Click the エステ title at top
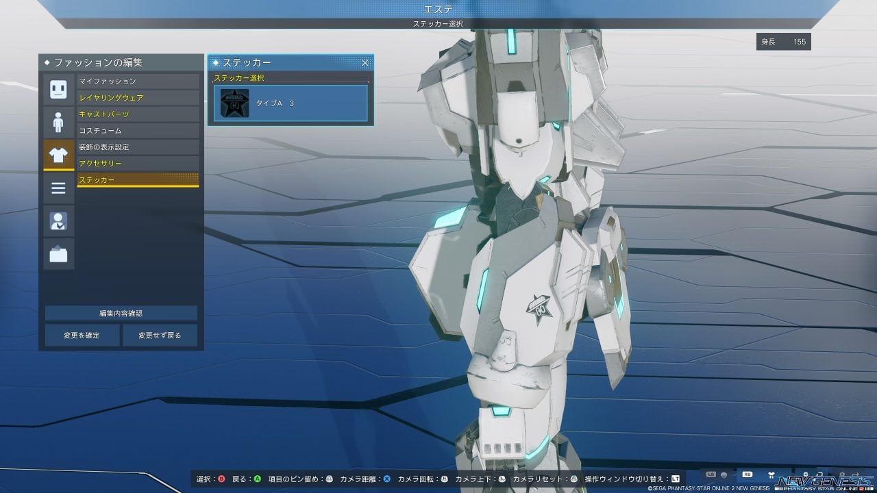The image size is (877, 493). coord(438,9)
